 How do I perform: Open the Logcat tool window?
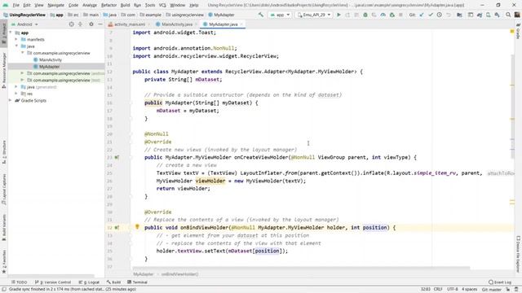(x=89, y=282)
